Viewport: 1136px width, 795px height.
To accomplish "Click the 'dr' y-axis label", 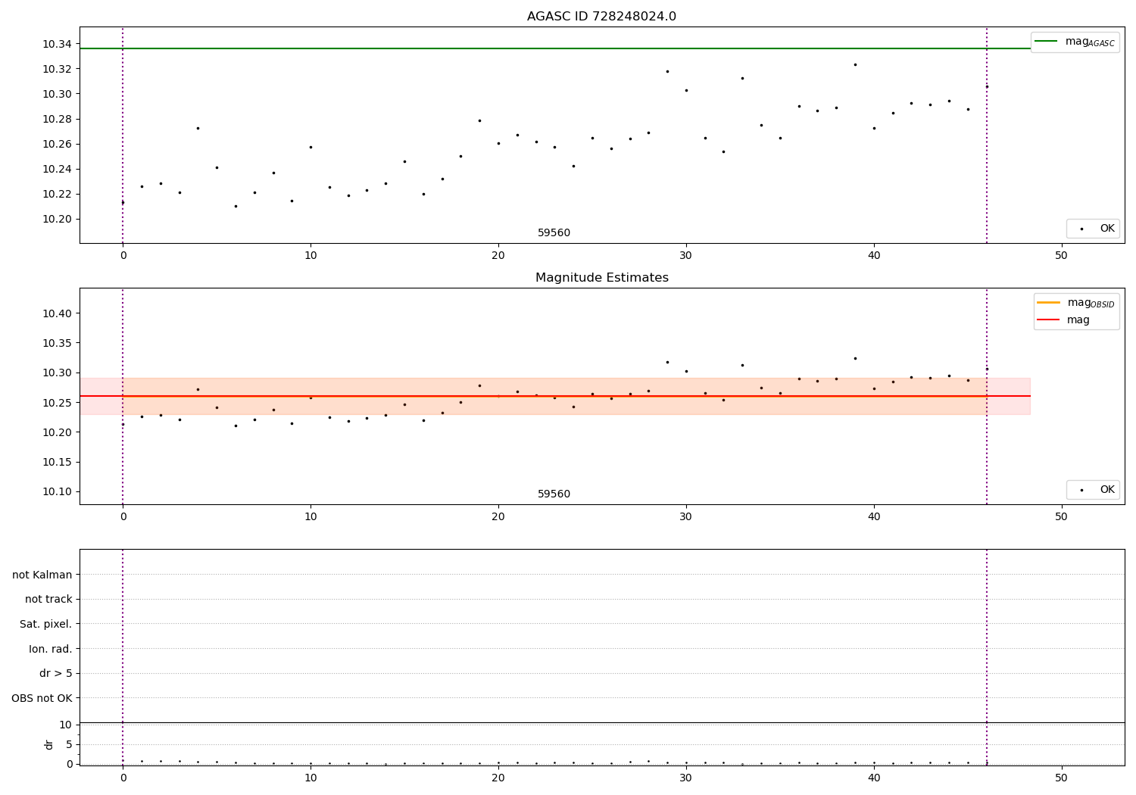I will [49, 744].
